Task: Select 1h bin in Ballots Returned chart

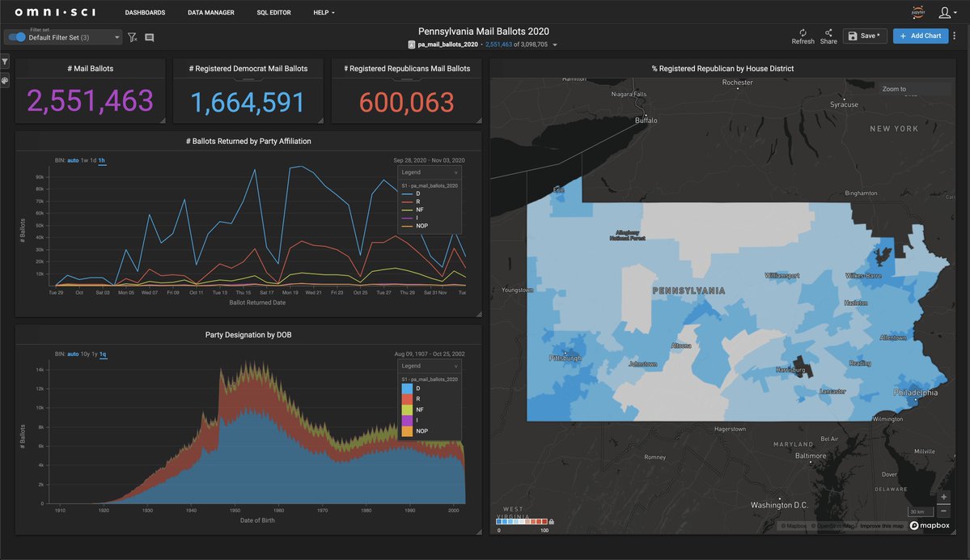Action: (x=102, y=160)
